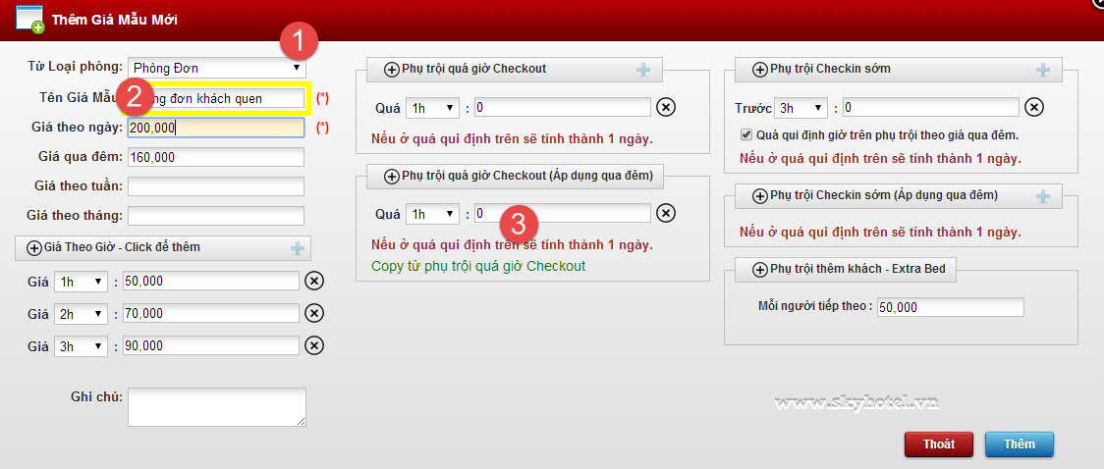The width and height of the screenshot is (1104, 469).
Task: Click the Thêm button to add
Action: 1019,444
